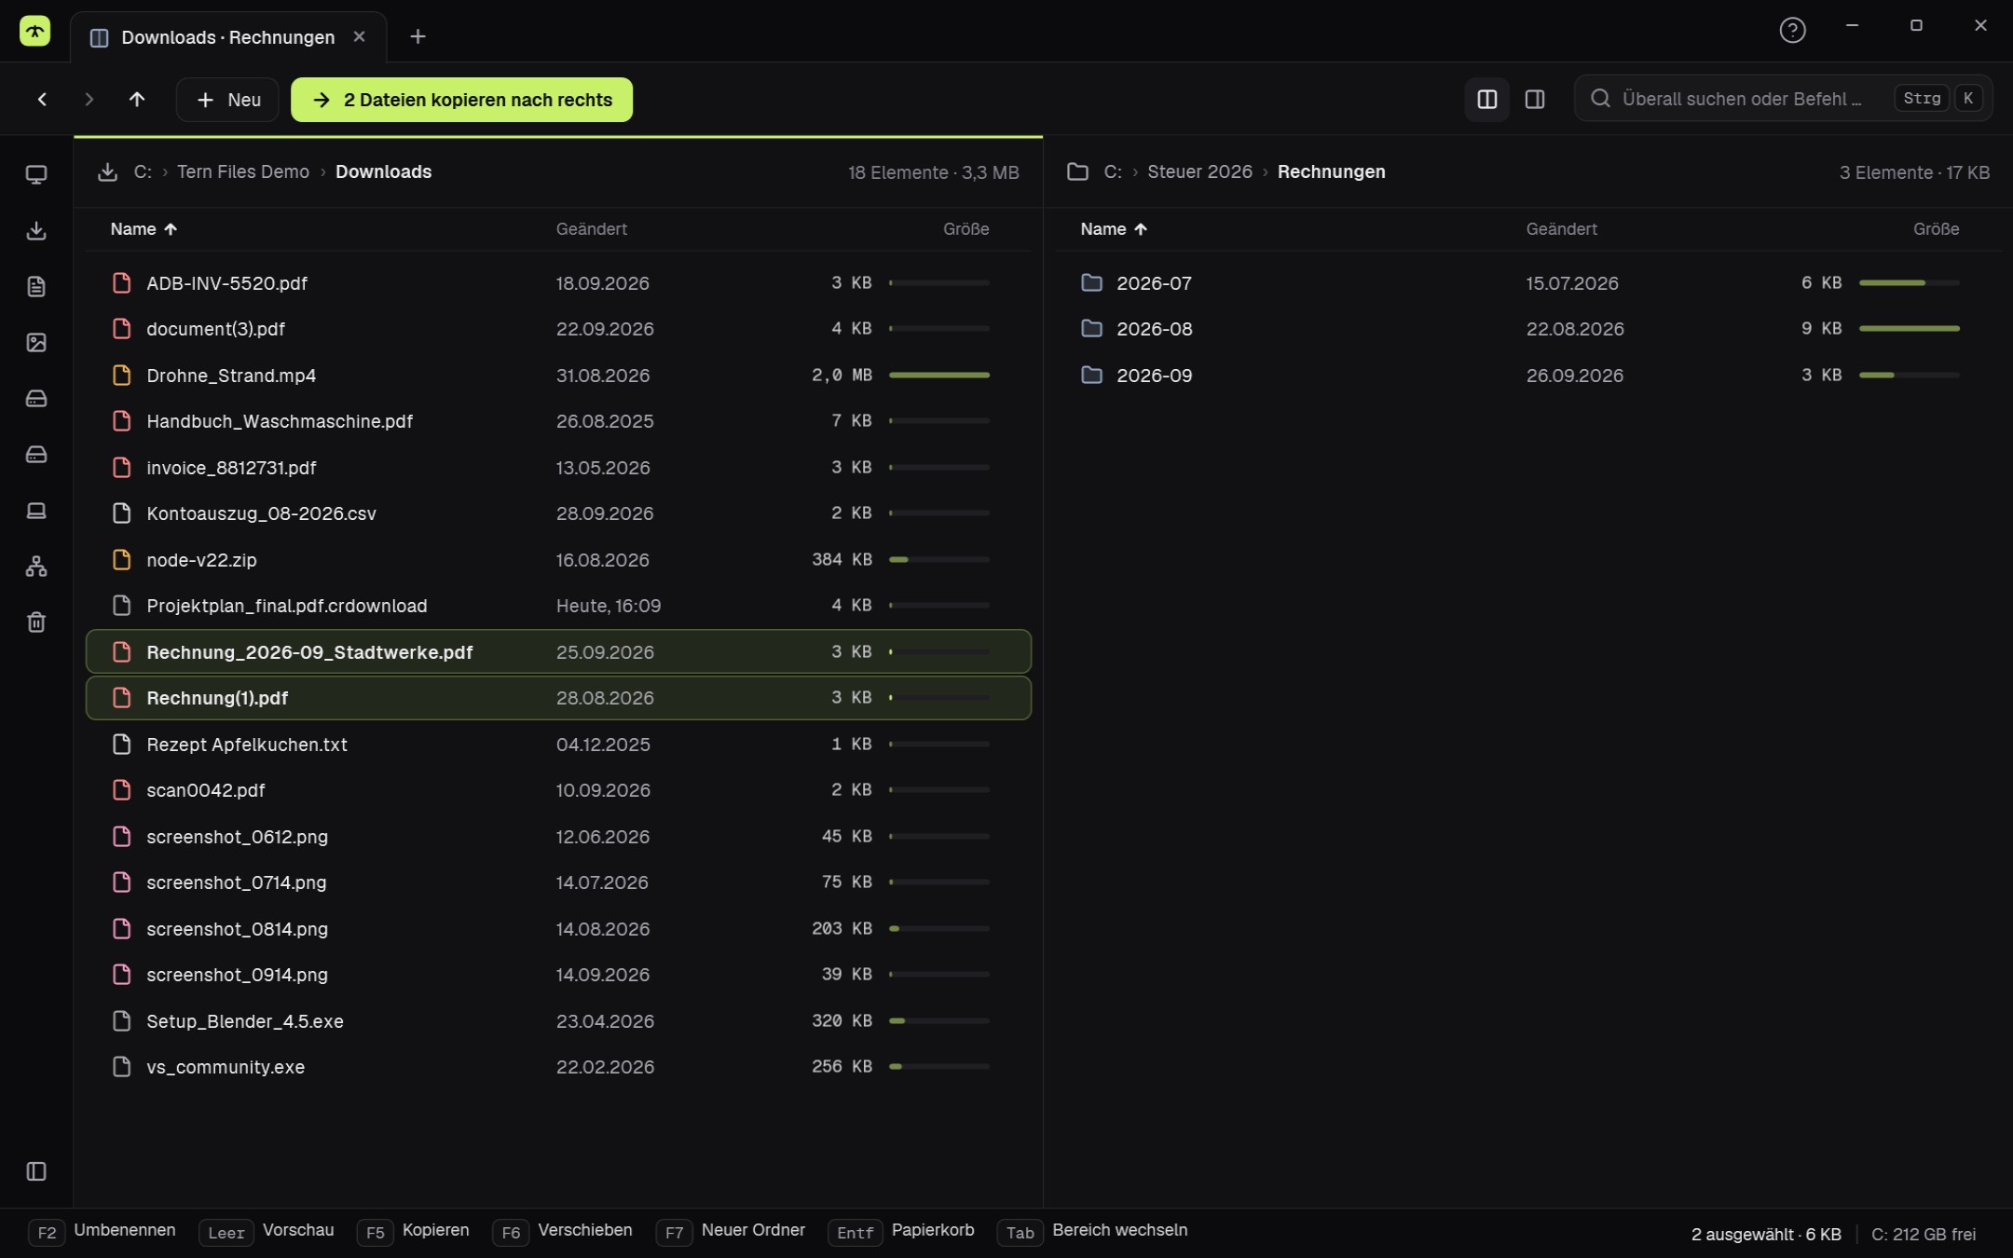Click Steuer 2026 breadcrumb
Screen dimensions: 2013x1258
[x=1199, y=171]
